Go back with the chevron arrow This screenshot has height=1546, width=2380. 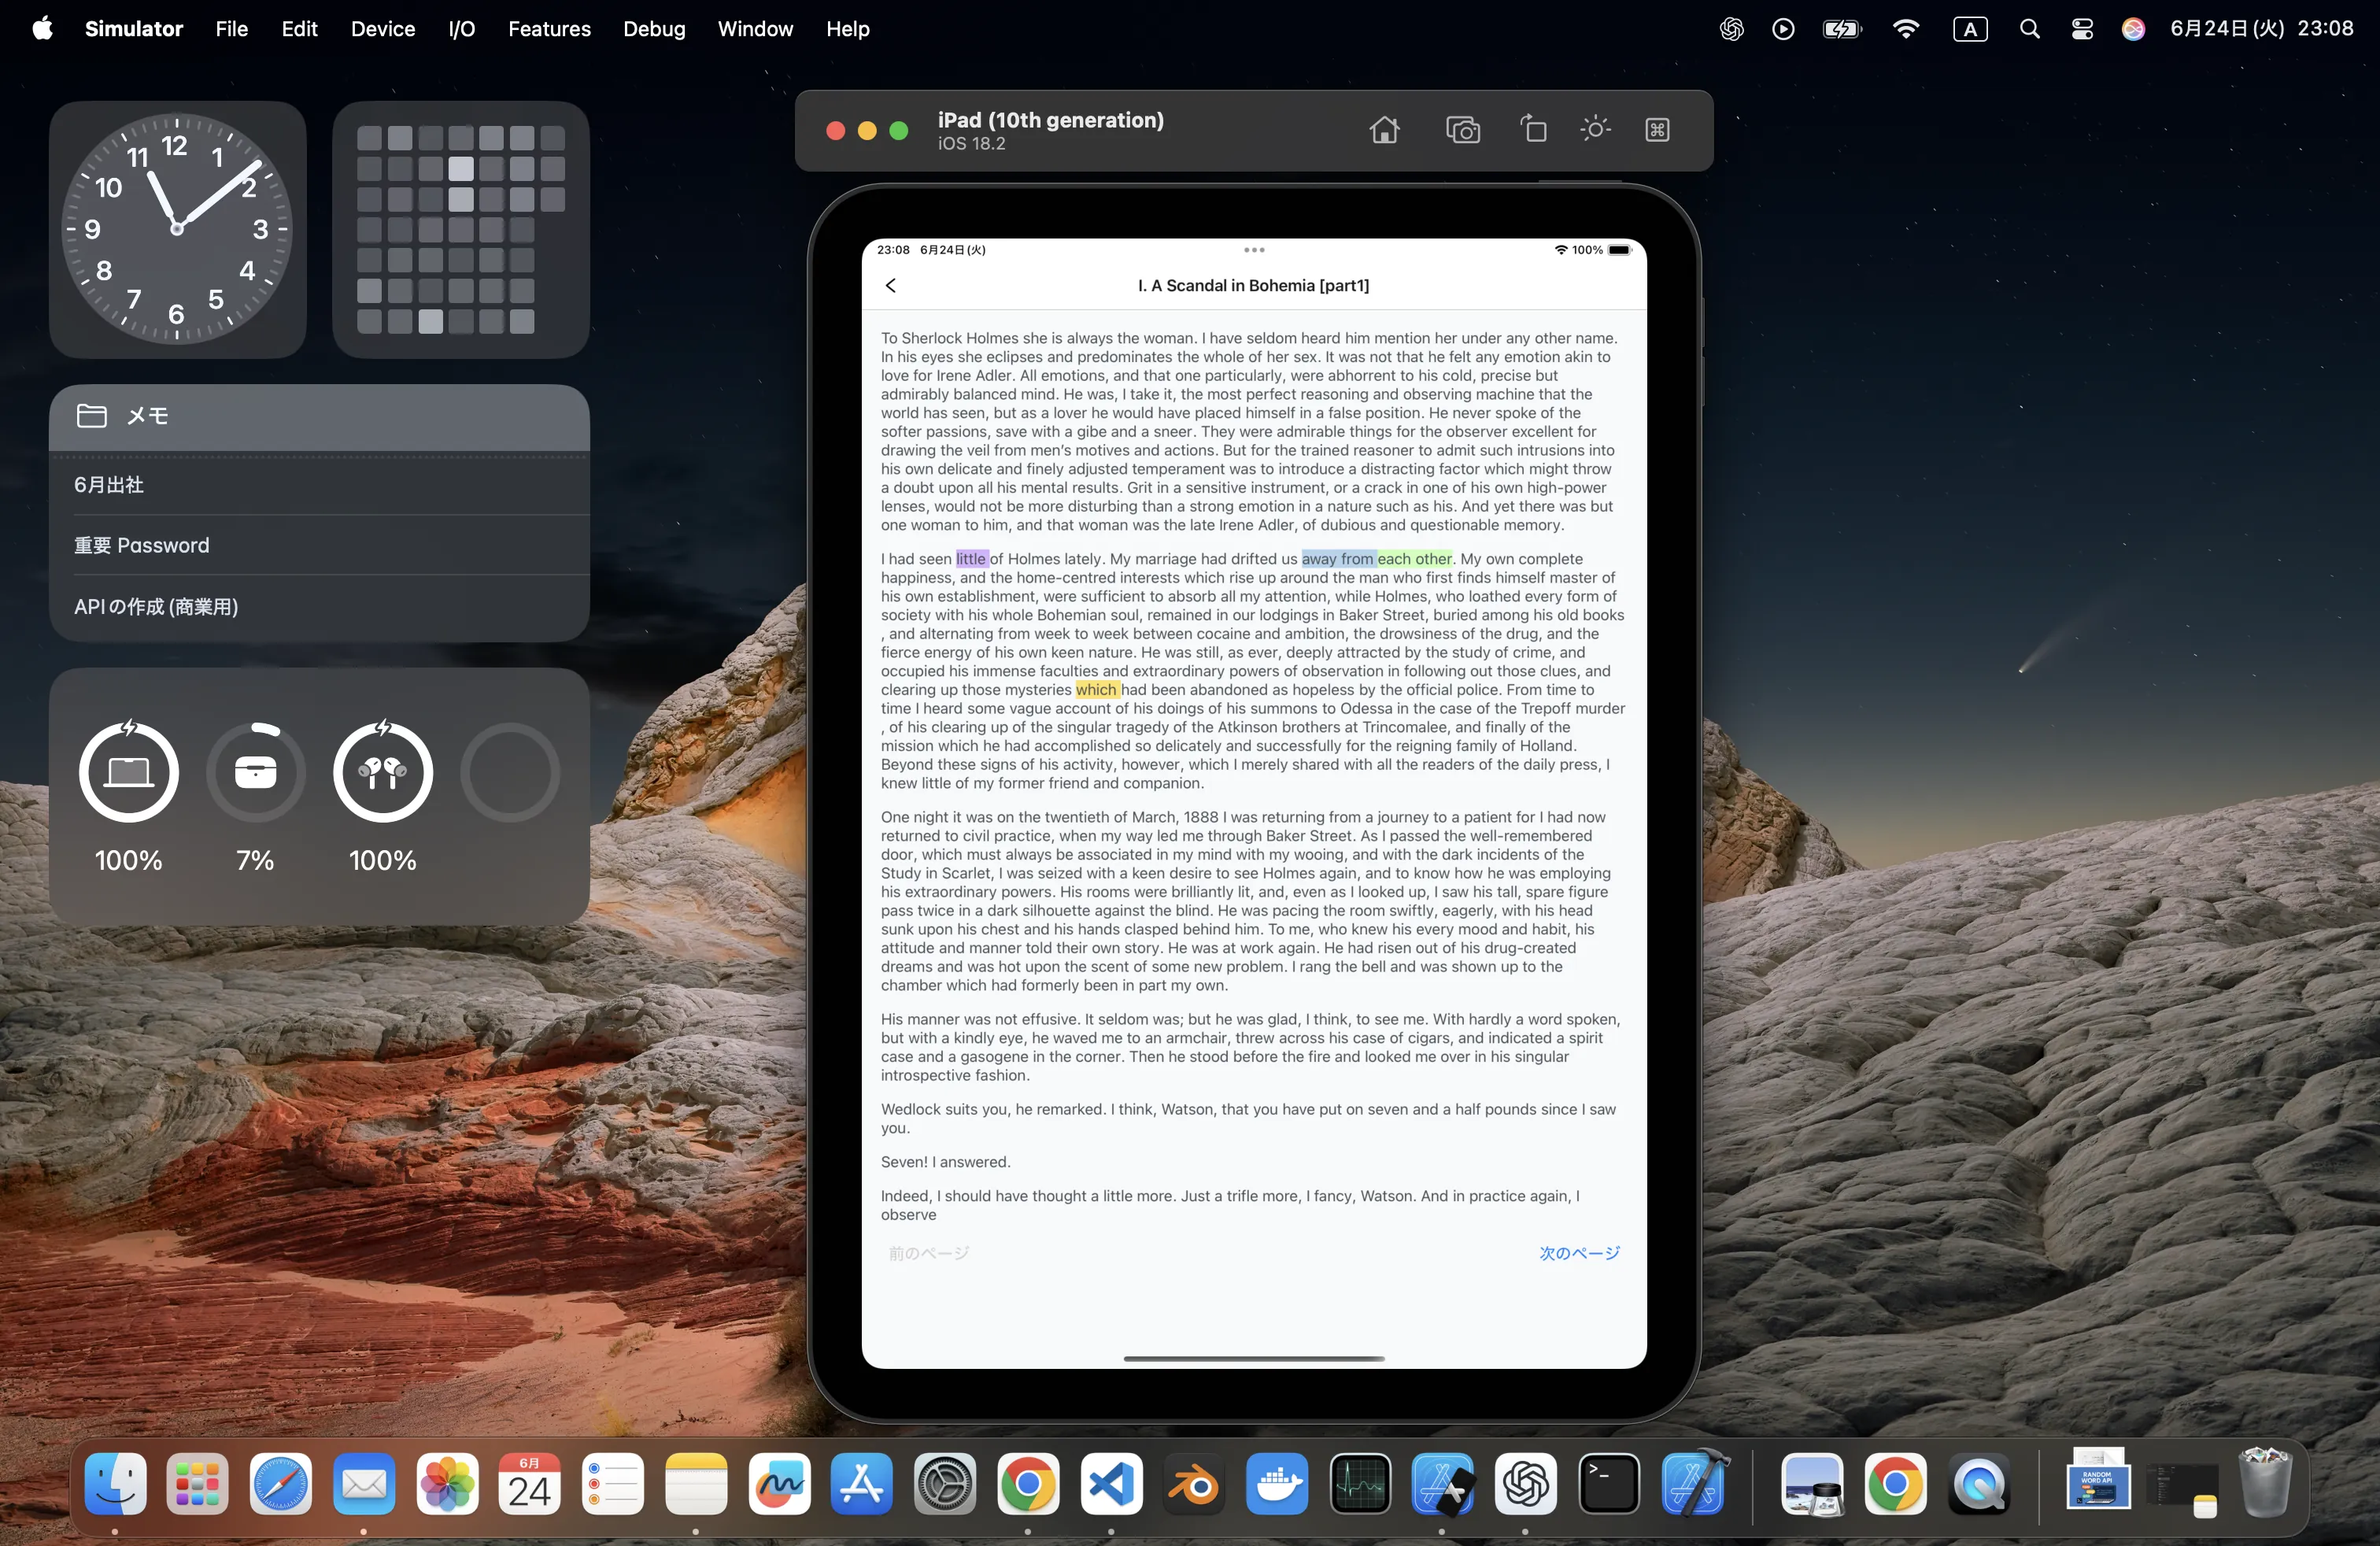(x=891, y=286)
